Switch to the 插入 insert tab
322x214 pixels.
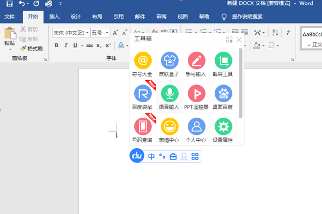[54, 17]
